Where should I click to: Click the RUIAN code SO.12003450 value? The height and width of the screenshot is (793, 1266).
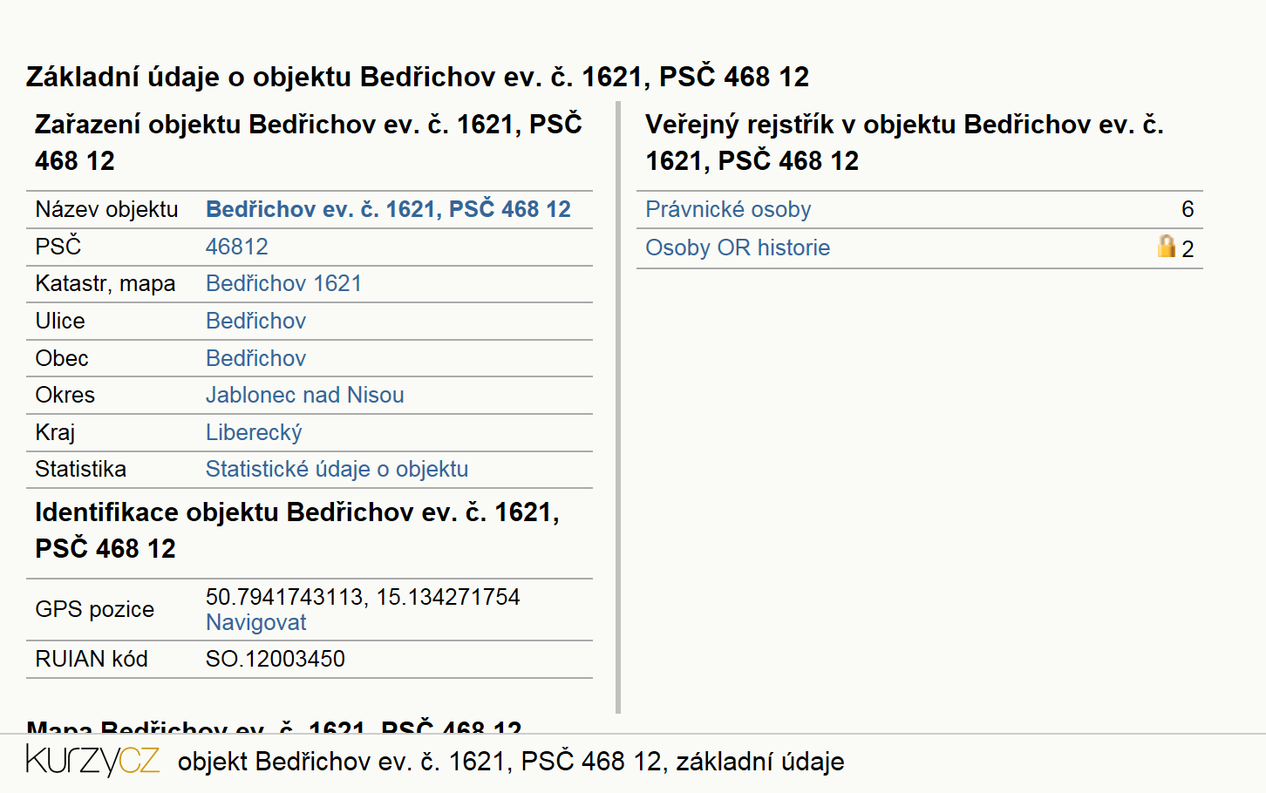click(276, 660)
